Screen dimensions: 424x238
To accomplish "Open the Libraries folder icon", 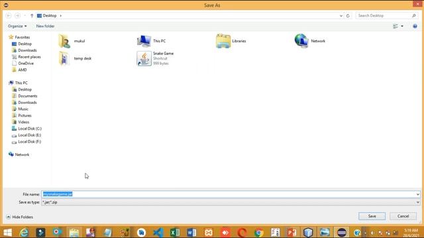I will coord(231,41).
